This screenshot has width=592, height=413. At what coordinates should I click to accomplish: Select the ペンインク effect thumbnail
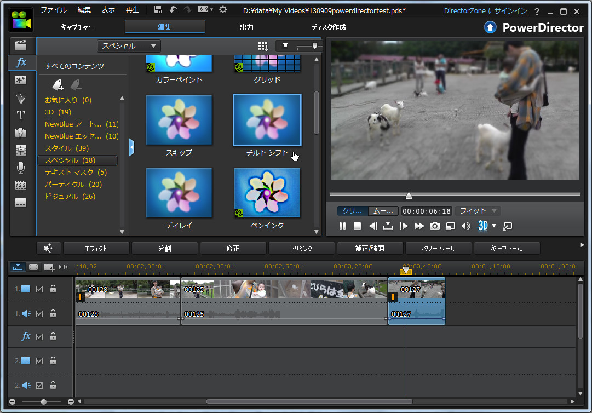[267, 193]
